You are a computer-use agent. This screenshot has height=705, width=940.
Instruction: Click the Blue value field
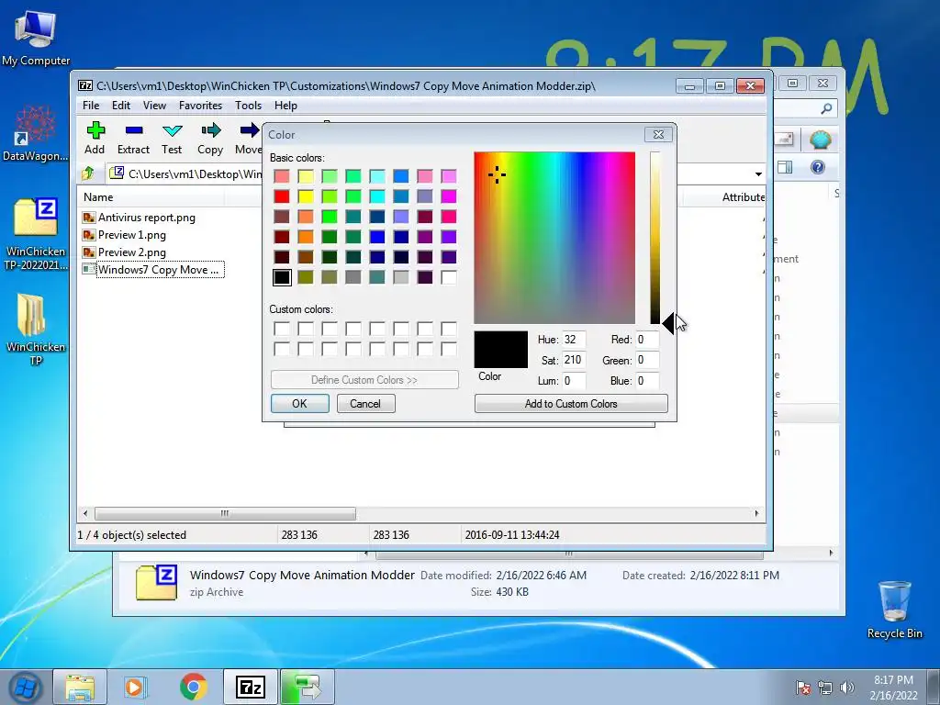click(647, 381)
